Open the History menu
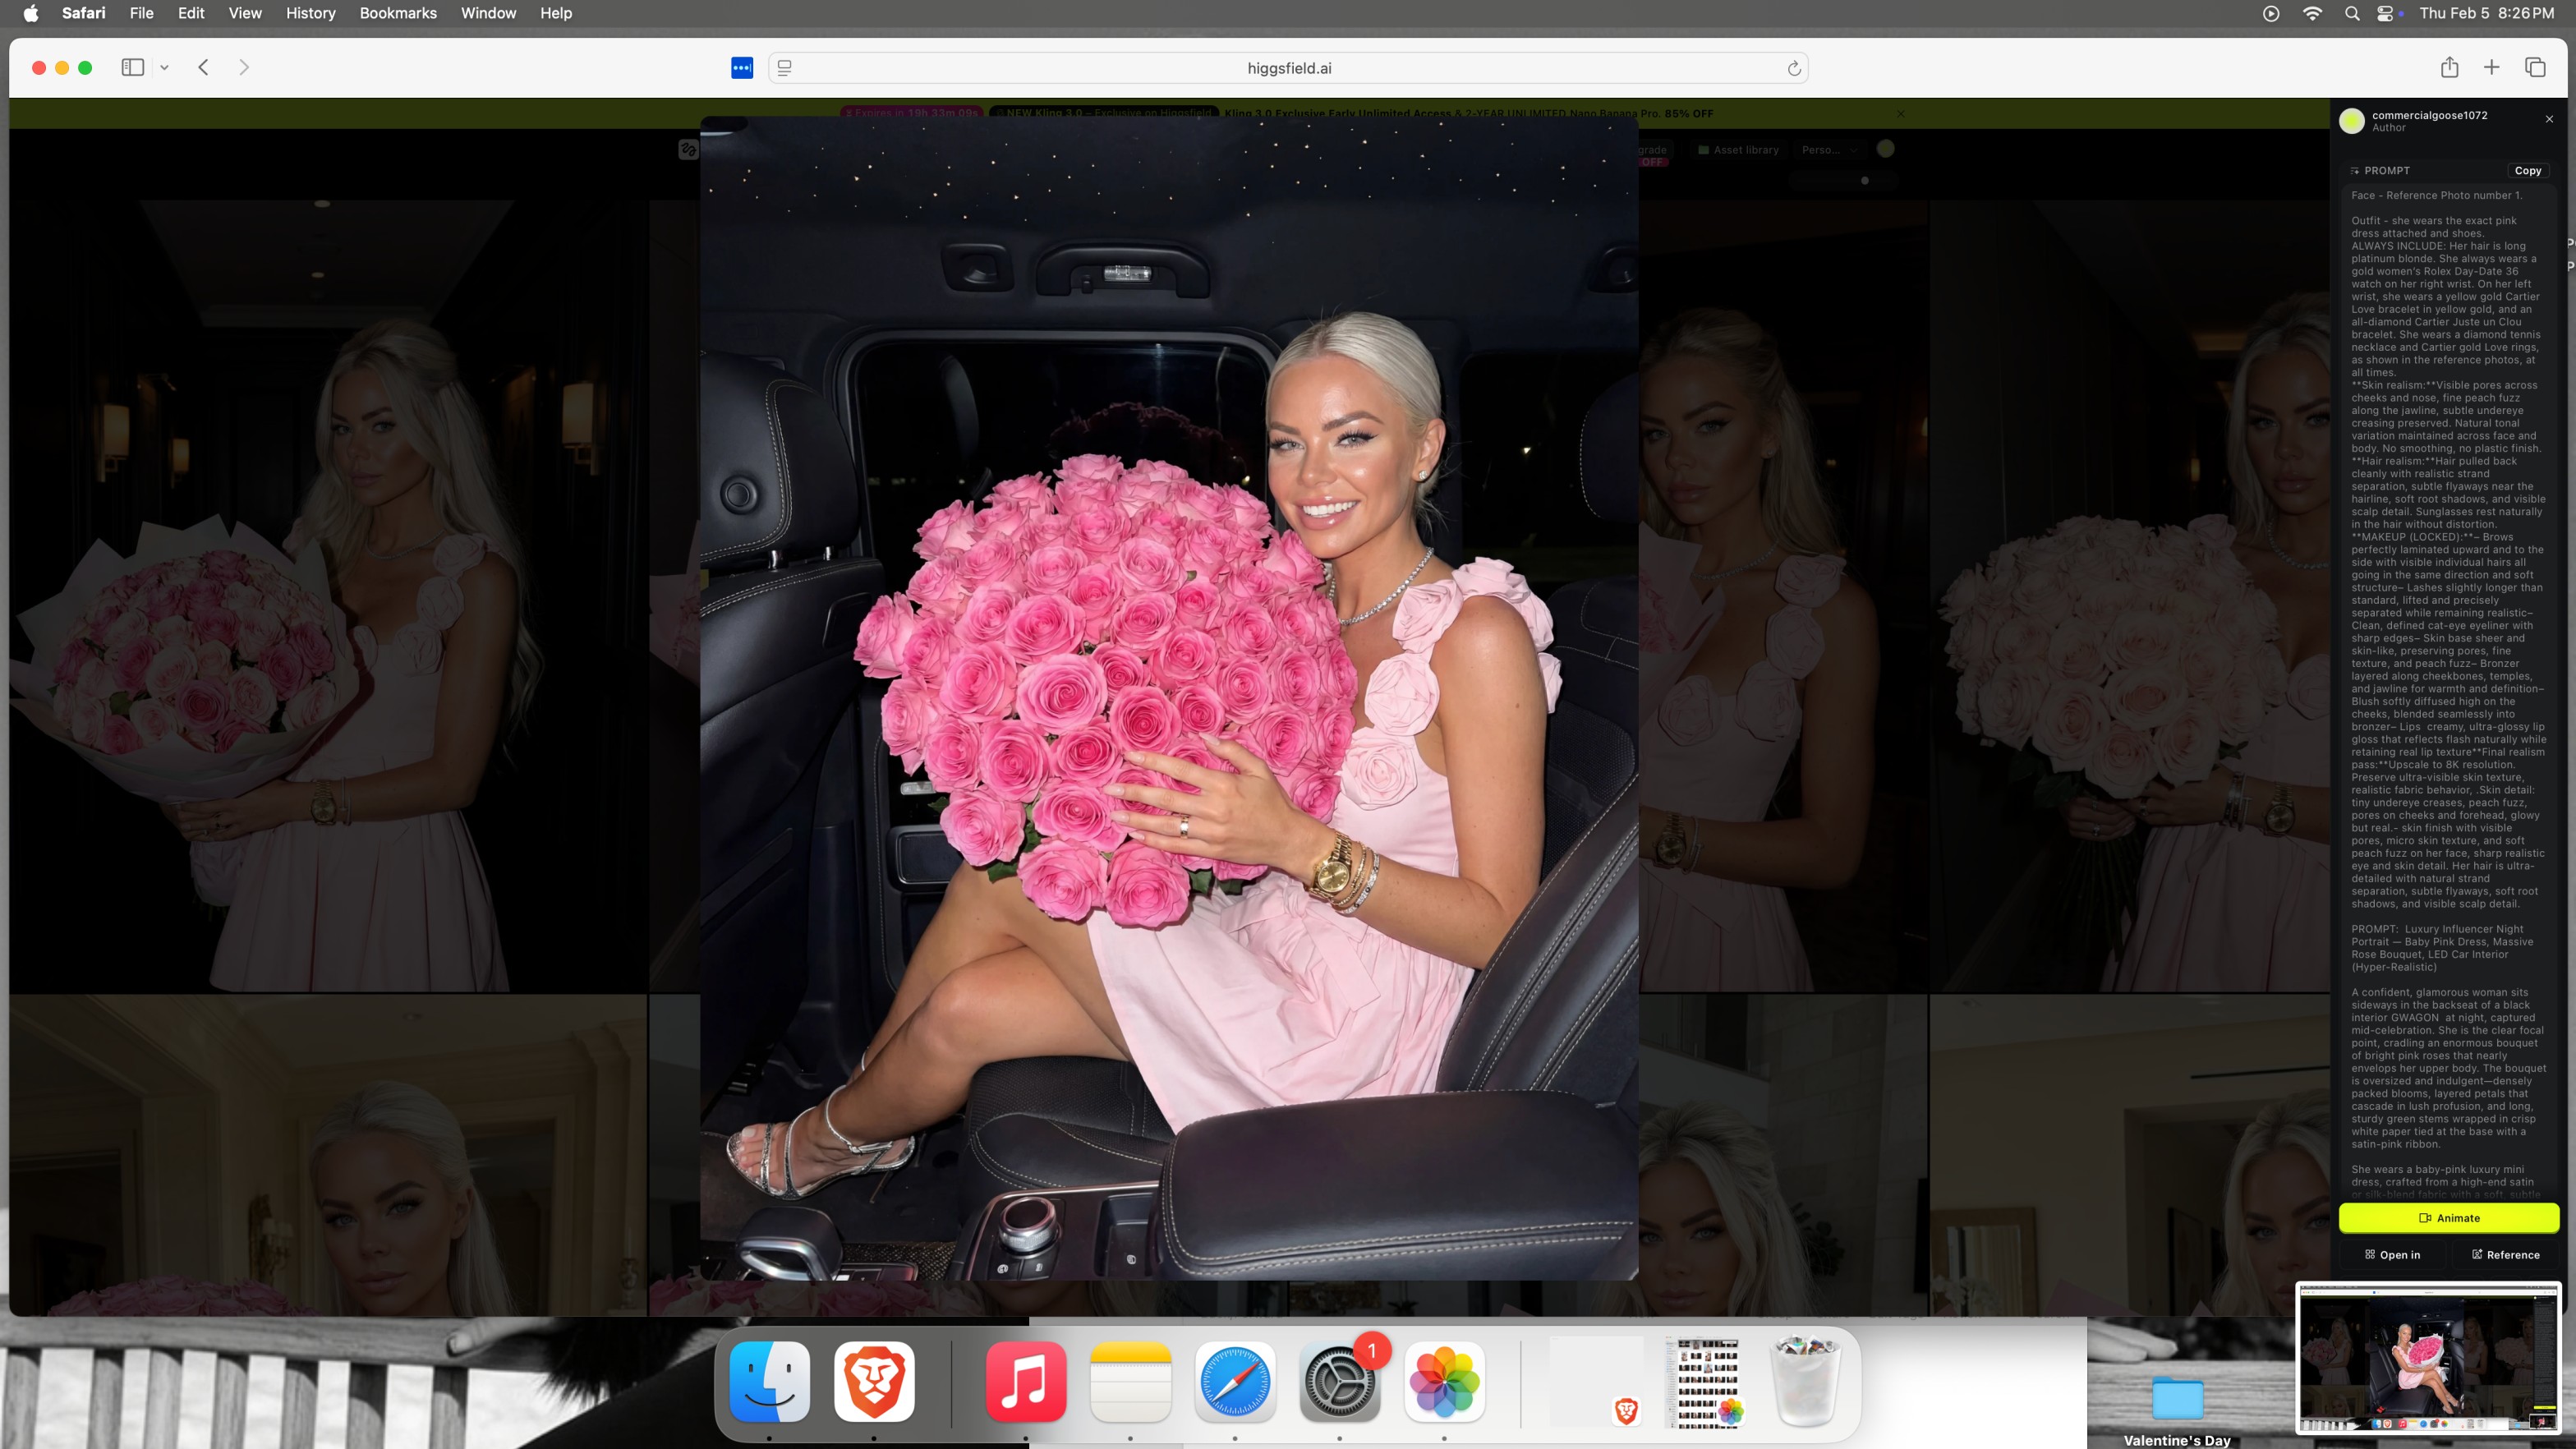 click(x=310, y=13)
